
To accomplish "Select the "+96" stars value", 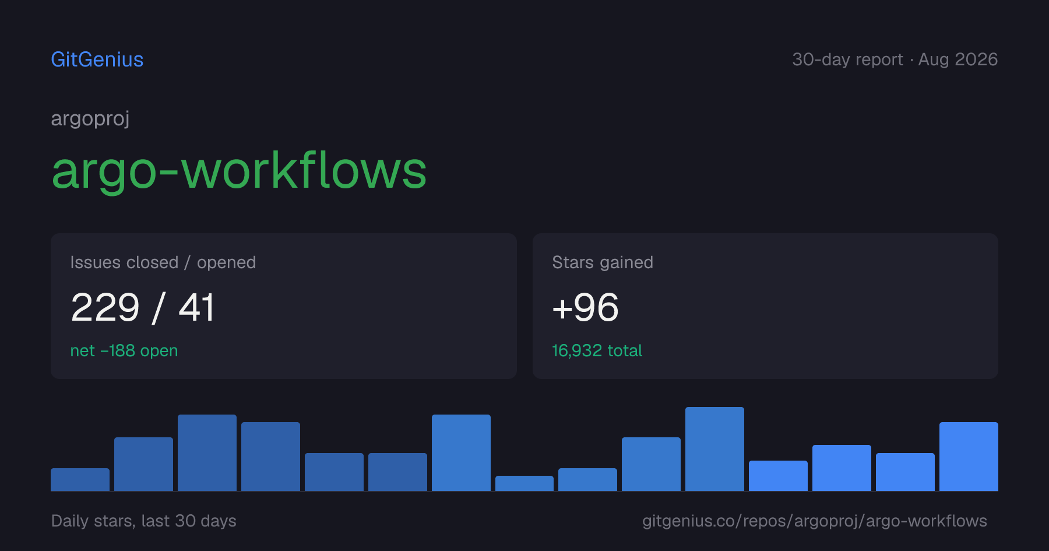I will (x=585, y=307).
